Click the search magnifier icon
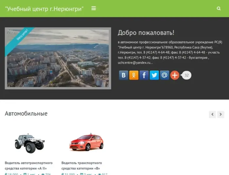 [x=219, y=9]
